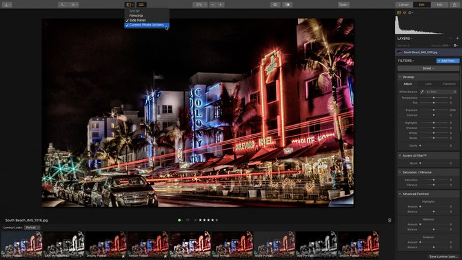462x260 pixels.
Task: Click the Exposure slider in Develop
Action: [434, 110]
